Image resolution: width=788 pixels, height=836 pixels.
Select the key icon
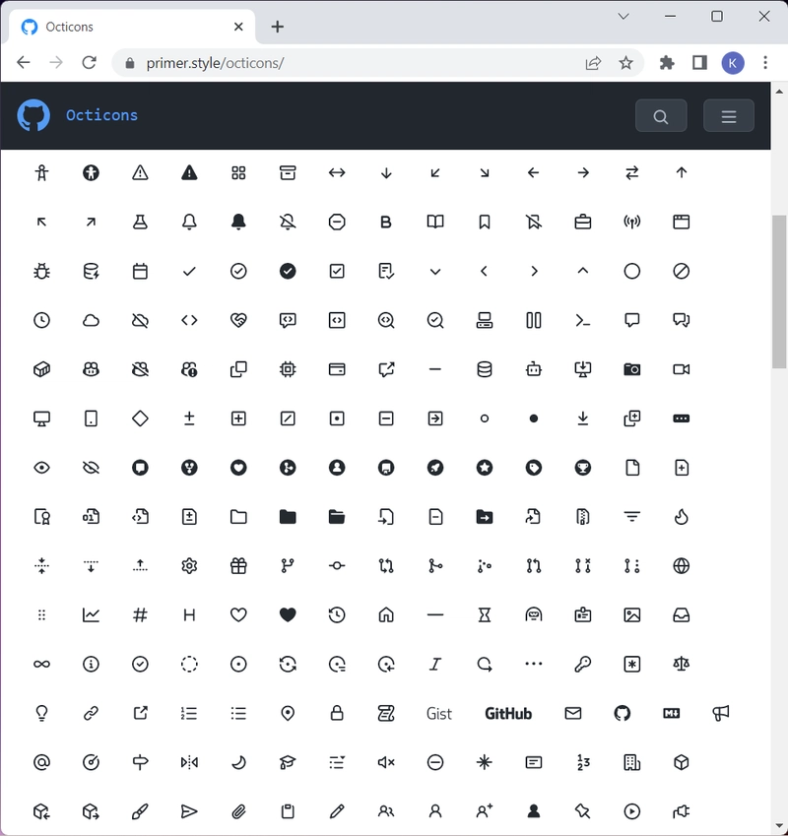[x=583, y=665]
